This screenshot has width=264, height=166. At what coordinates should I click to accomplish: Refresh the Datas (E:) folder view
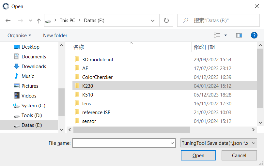click(166, 21)
